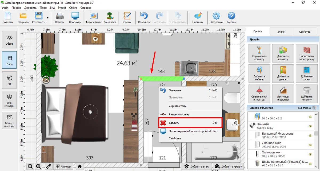Viewport: 320px width, 171px height.
Task: Switch to 3D view mode
Action: 9,81
